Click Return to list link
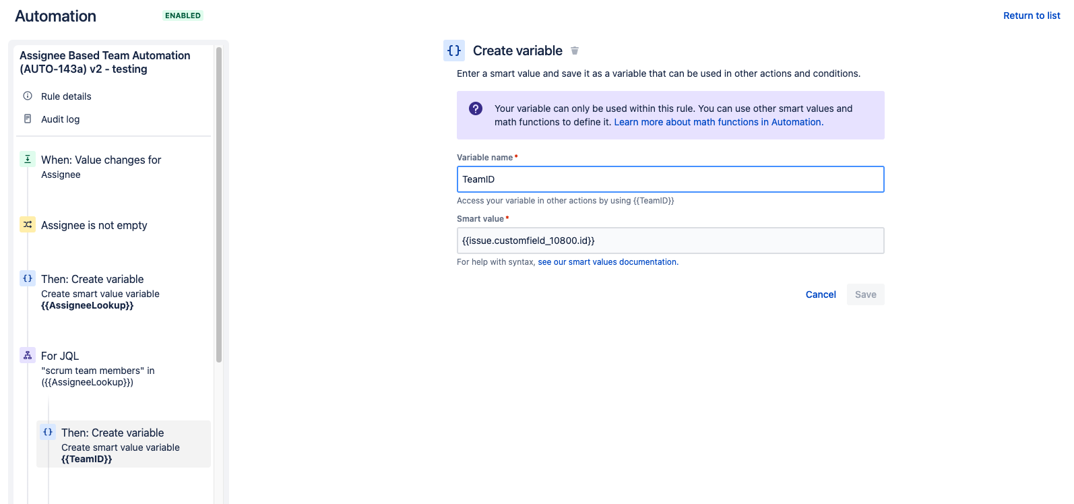Viewport: 1074px width, 504px height. [1032, 15]
